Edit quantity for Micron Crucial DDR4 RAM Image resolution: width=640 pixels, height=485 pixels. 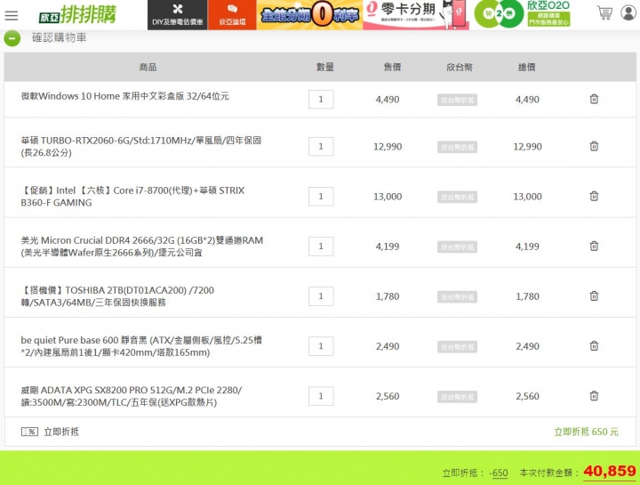pyautogui.click(x=321, y=246)
